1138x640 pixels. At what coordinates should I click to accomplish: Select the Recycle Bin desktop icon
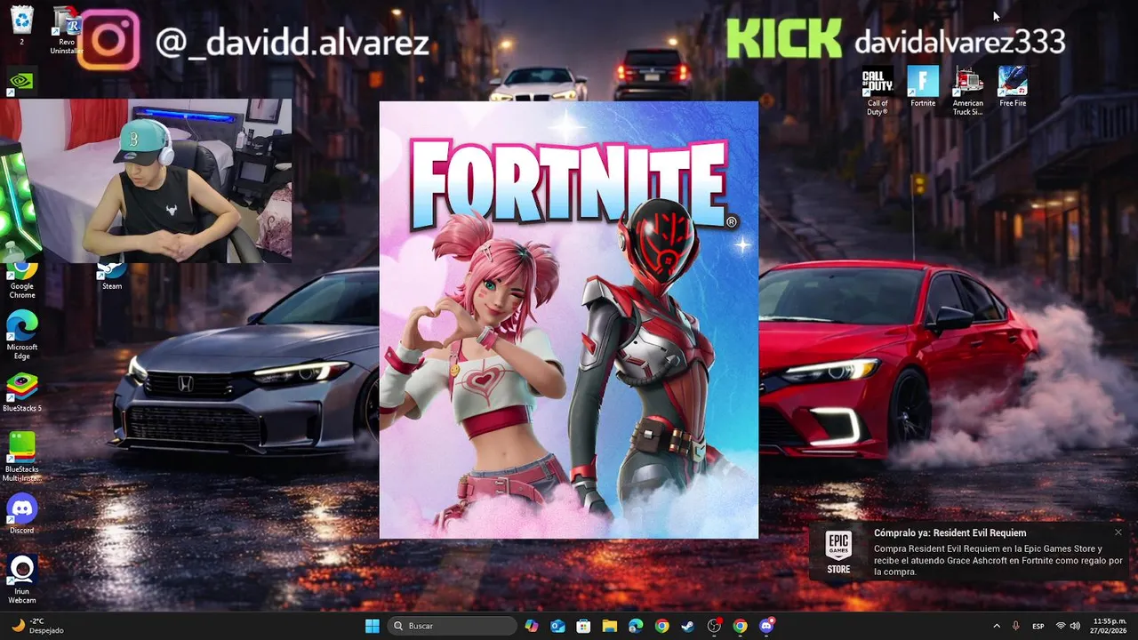21,24
